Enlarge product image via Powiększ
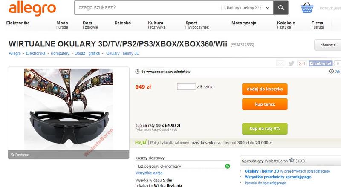This screenshot has width=341, height=187. point(20,155)
